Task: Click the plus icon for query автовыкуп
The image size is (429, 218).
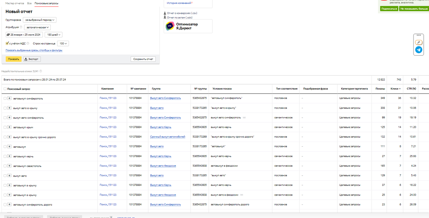Action: pos(10,147)
